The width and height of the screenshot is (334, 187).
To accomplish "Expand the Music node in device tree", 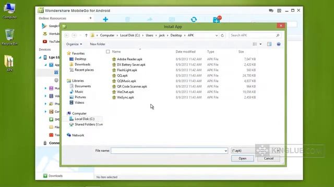I will pos(45,88).
